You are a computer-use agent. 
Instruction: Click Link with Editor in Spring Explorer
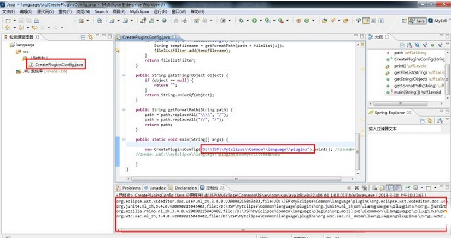pyautogui.click(x=430, y=121)
